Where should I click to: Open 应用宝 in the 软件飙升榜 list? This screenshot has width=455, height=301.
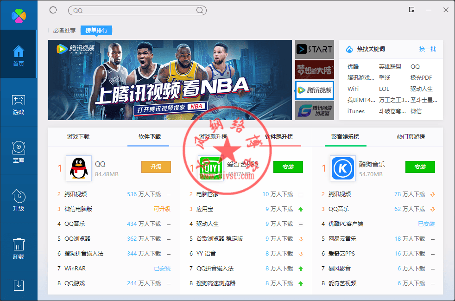pos(205,209)
